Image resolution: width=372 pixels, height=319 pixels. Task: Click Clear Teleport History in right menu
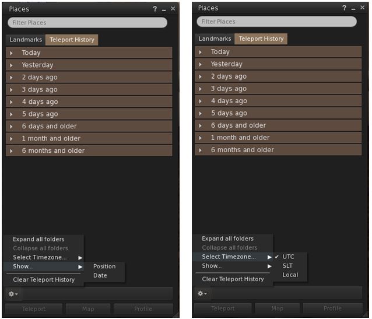(233, 279)
